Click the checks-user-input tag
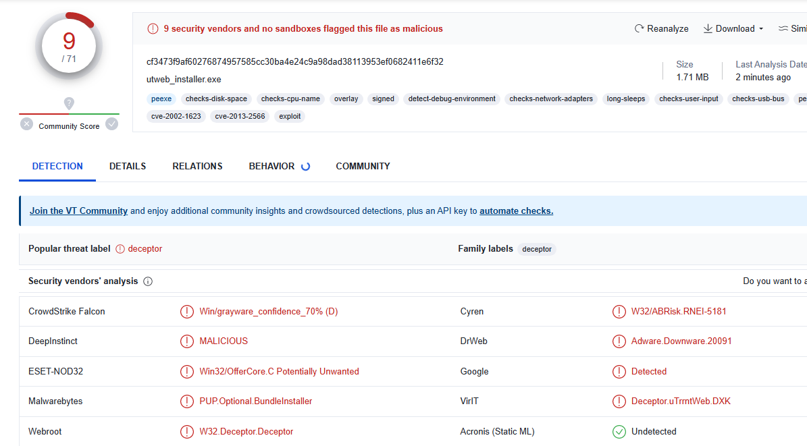Screen dimensions: 807x446 point(689,99)
